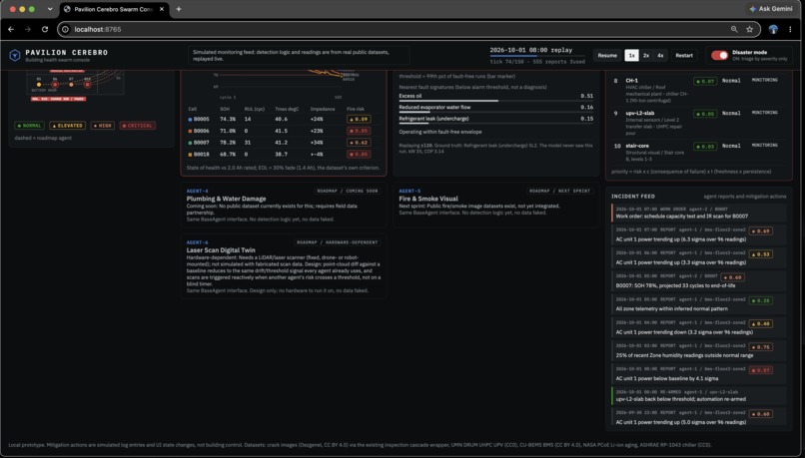The image size is (805, 458).
Task: Click the ROADMAP / NEXT SPRINT tag
Action: 559,191
